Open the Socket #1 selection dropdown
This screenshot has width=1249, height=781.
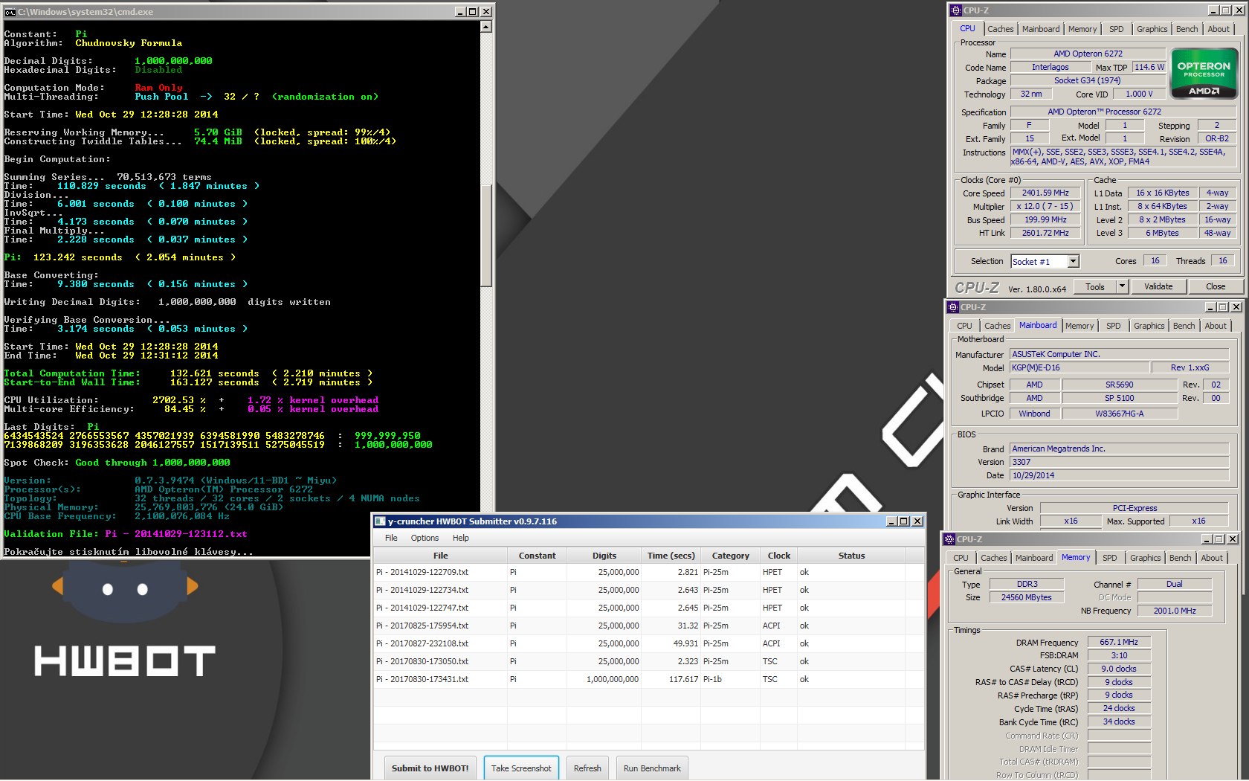(x=1073, y=261)
